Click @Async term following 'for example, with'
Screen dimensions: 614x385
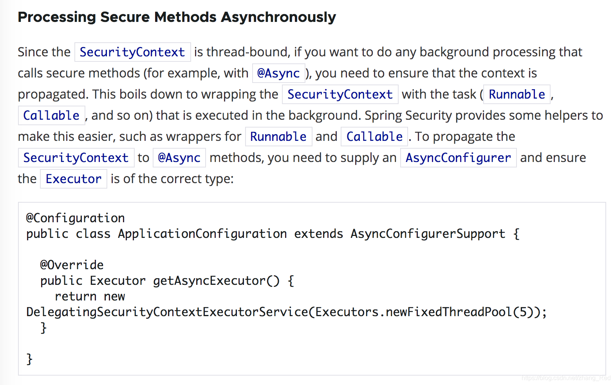tap(278, 73)
